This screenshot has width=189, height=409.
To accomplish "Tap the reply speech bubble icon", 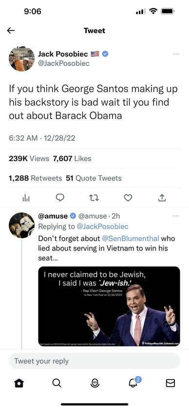I will (x=60, y=198).
